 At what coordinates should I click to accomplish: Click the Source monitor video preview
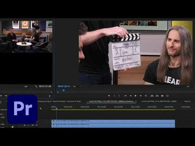26,36
